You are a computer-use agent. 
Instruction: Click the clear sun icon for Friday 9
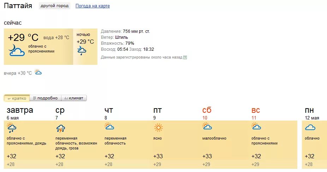pyautogui.click(x=158, y=127)
